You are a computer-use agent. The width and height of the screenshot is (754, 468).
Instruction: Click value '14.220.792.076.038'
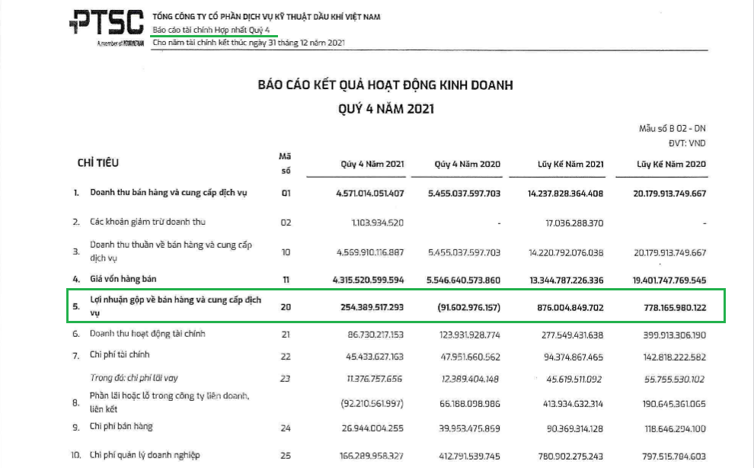[x=566, y=253]
